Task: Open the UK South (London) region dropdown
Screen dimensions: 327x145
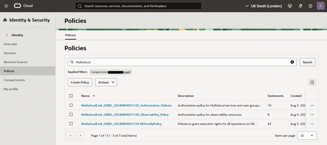Action: tap(263, 6)
